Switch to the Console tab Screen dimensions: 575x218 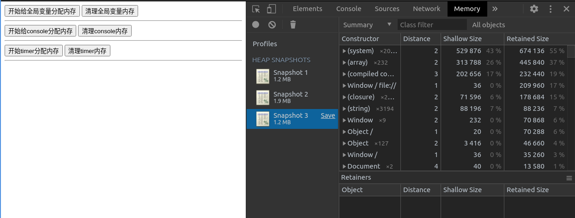click(x=349, y=9)
